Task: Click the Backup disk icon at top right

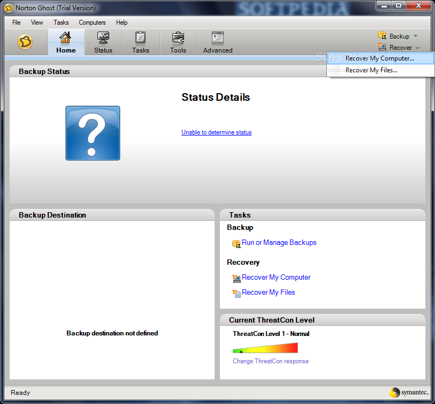Action: pyautogui.click(x=382, y=35)
